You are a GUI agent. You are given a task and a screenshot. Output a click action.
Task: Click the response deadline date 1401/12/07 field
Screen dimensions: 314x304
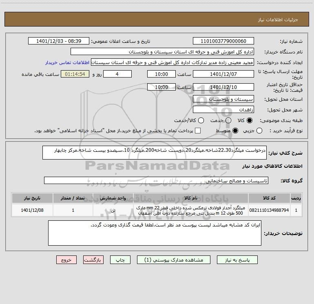[x=223, y=74]
